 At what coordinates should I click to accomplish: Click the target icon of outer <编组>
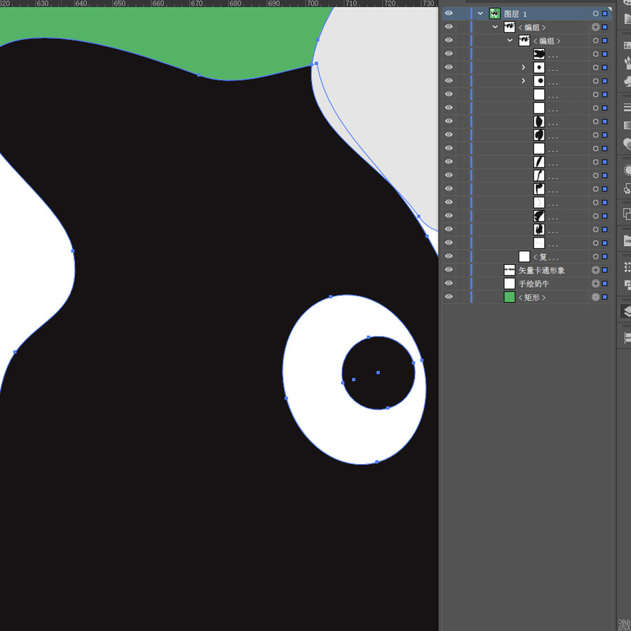(595, 27)
